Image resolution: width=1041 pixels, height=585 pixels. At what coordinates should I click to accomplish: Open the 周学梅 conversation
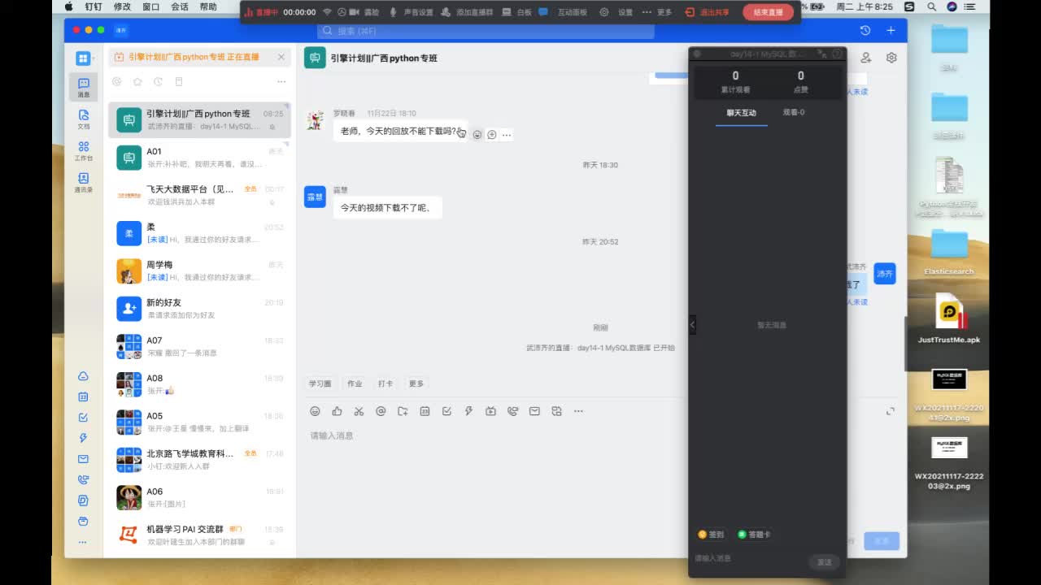point(200,271)
